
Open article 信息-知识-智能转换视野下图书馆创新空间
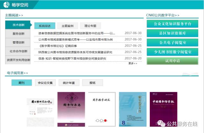point(72,59)
